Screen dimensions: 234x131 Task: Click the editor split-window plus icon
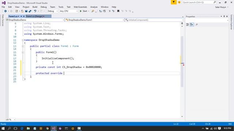point(182,23)
